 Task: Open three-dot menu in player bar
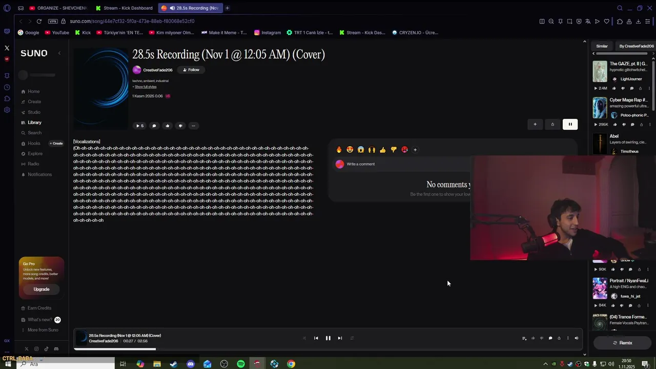567,338
